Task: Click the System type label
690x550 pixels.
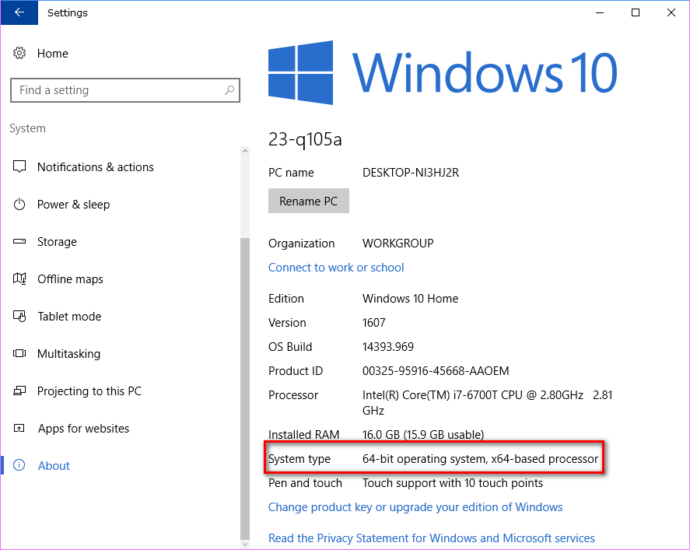Action: coord(299,459)
